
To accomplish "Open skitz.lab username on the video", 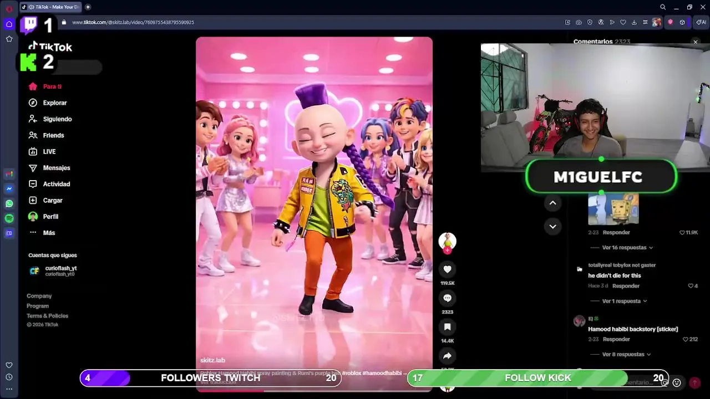I will (212, 360).
